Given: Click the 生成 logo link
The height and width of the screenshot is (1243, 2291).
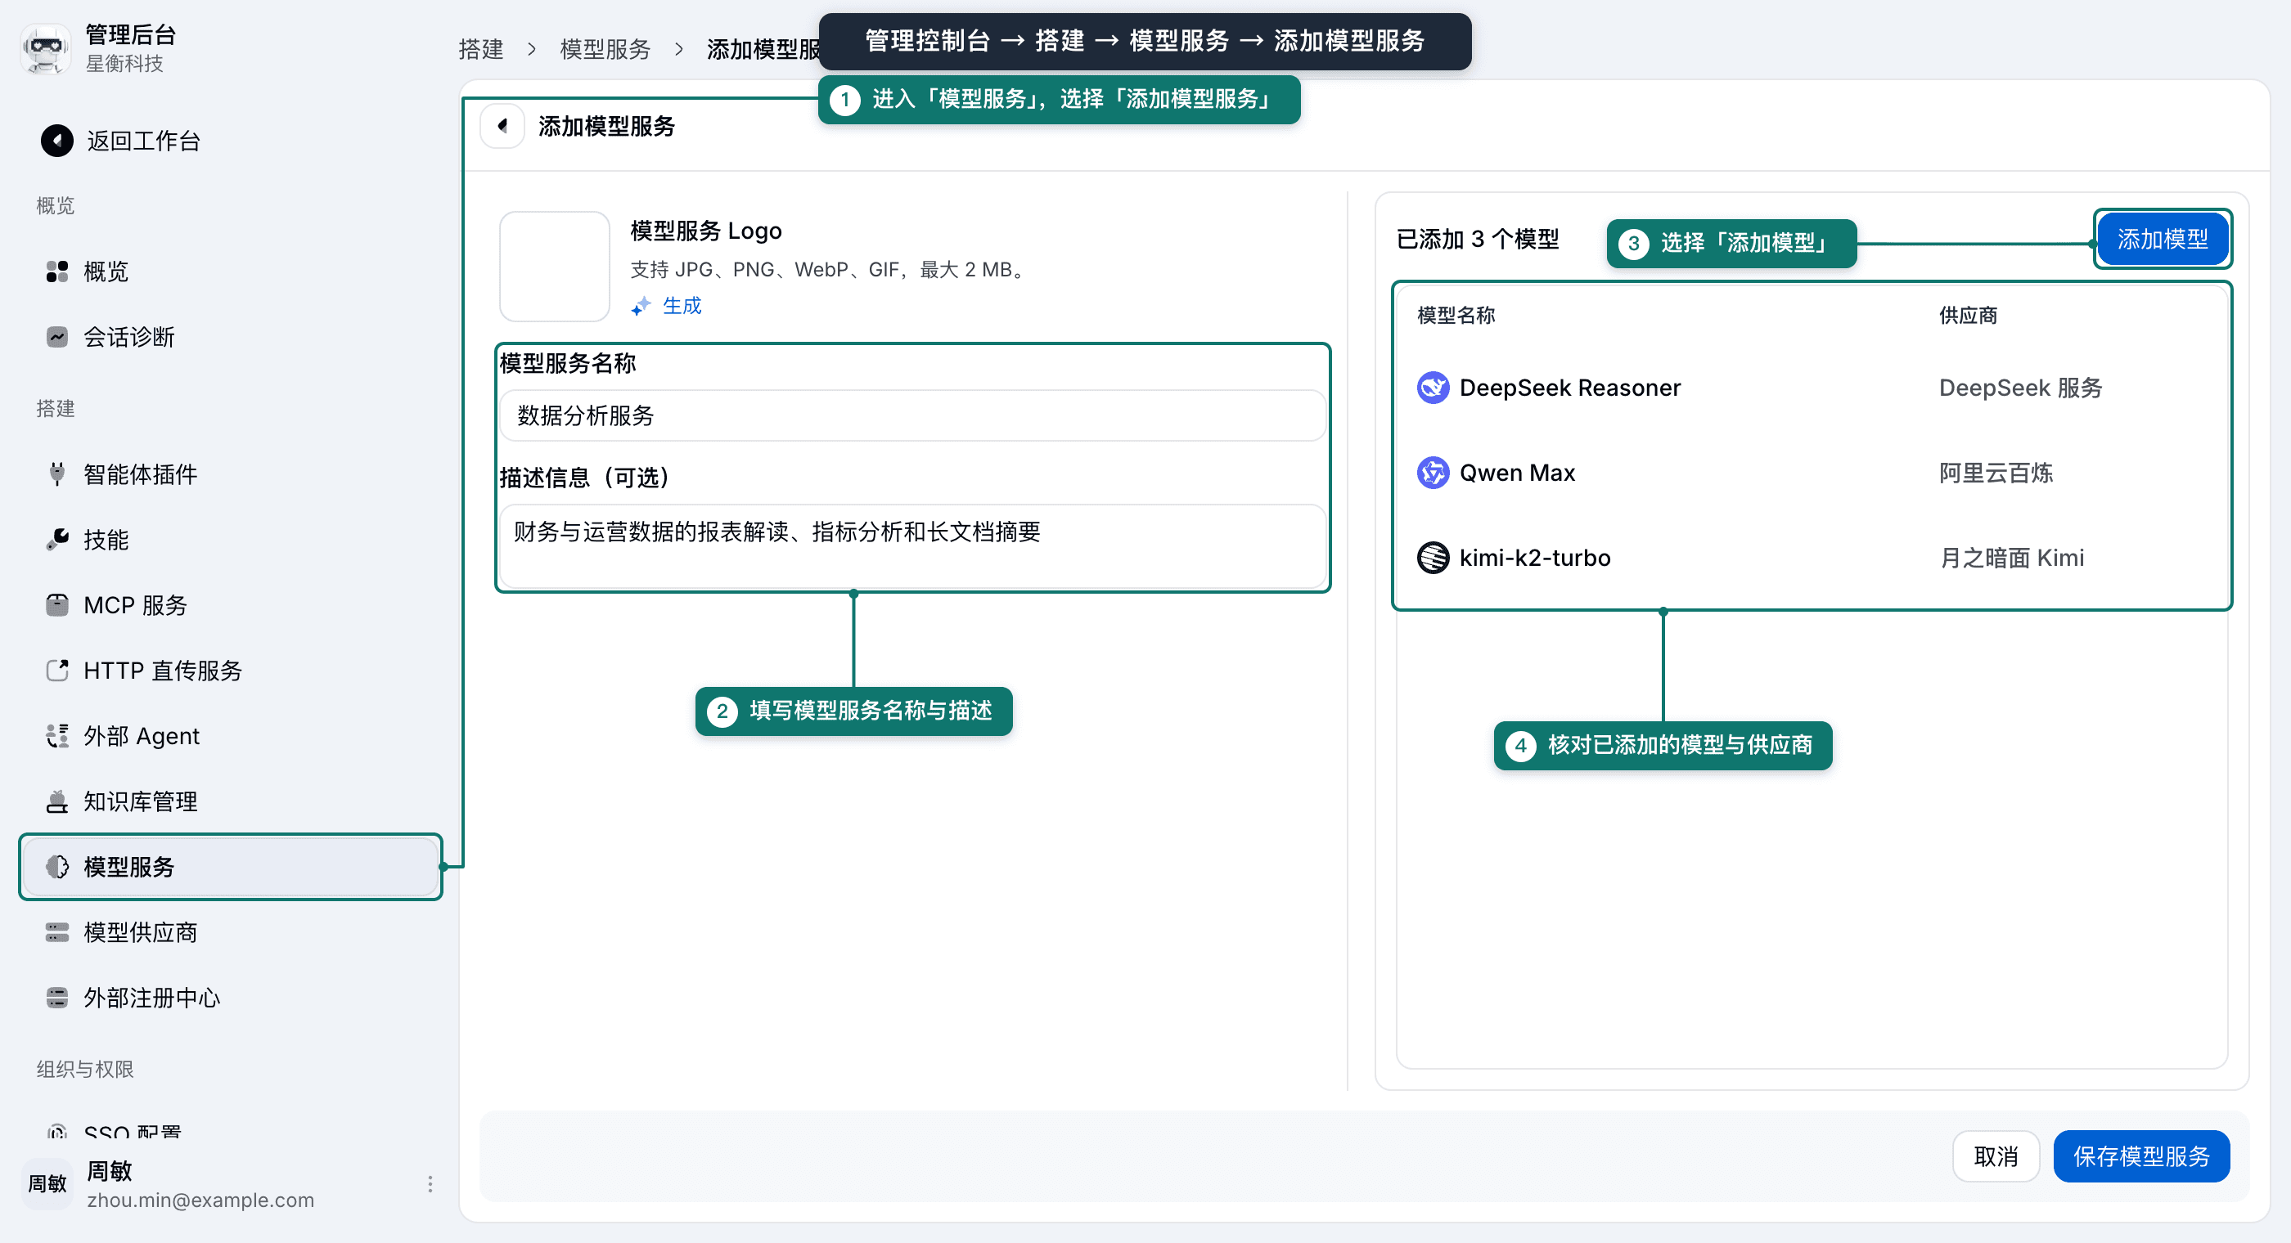Looking at the screenshot, I should 682,306.
